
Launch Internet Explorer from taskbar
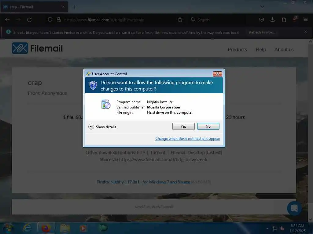tap(27, 228)
